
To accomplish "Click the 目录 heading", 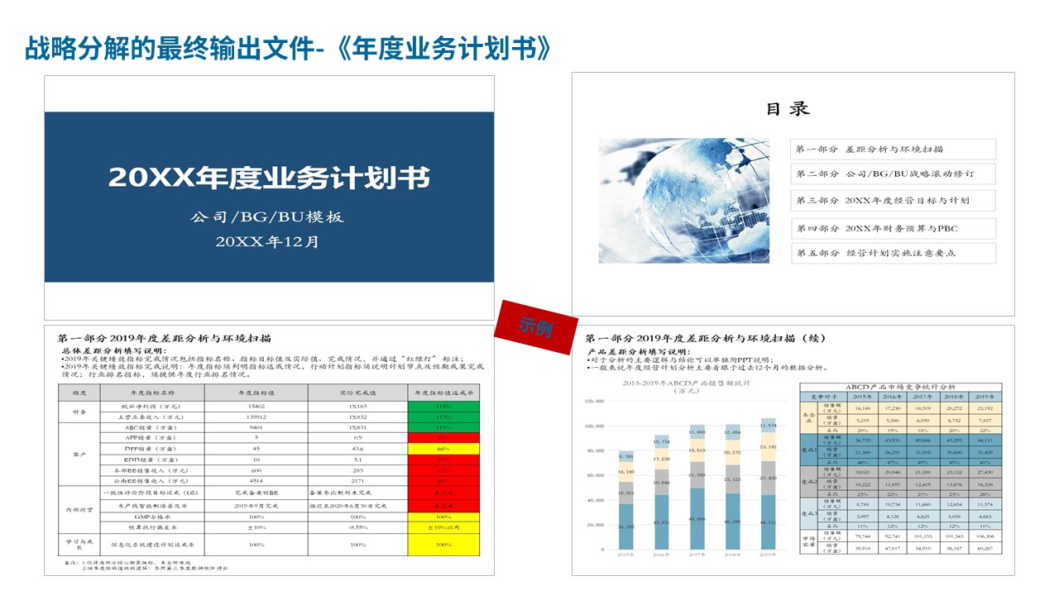I will (x=788, y=108).
